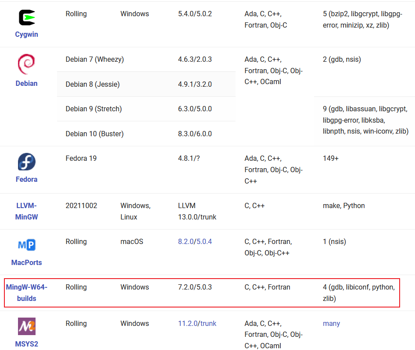
Task: Click the '5 (bzip2, libgcrypt...' packages cell
Action: (362, 20)
